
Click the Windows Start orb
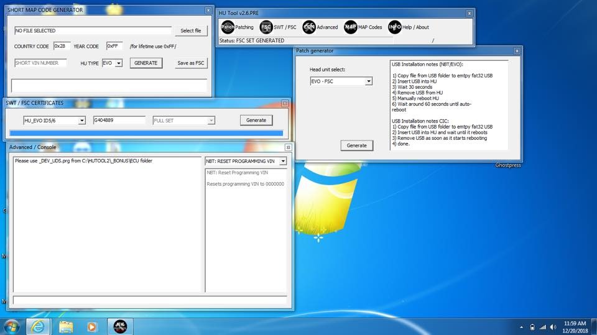tap(11, 327)
